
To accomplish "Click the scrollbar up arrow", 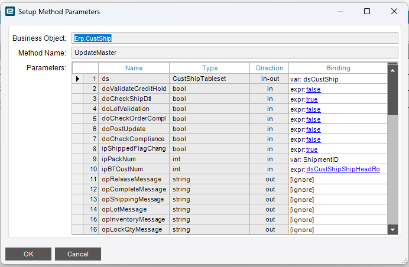I will pyautogui.click(x=392, y=70).
